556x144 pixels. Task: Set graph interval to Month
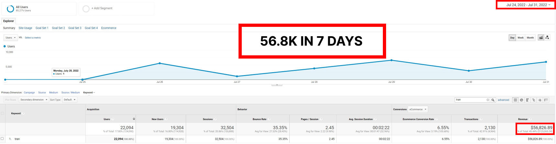[530, 38]
